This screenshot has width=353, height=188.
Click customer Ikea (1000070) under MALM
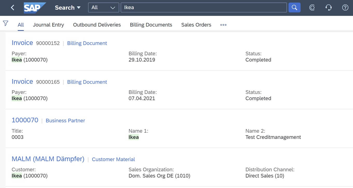(30, 176)
